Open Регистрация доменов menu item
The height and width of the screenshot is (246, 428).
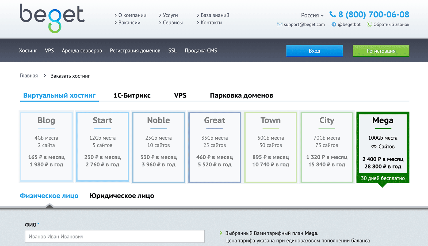click(x=135, y=50)
